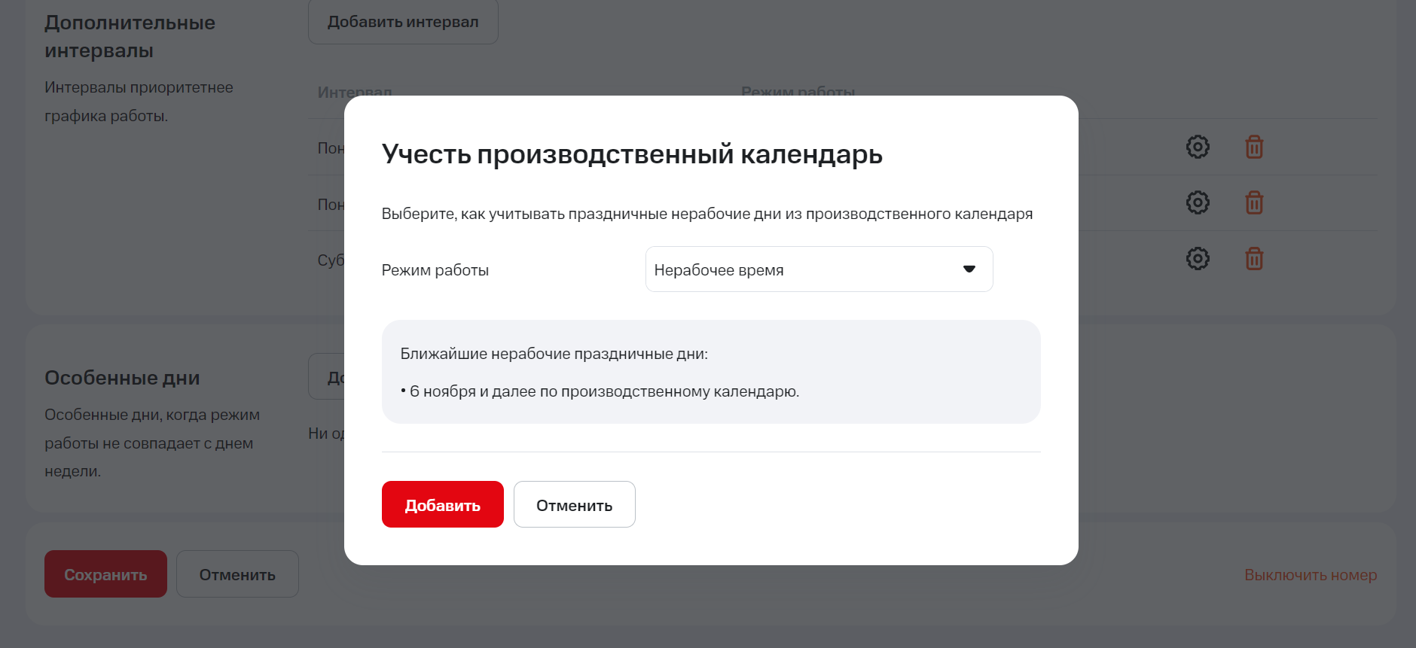The image size is (1416, 648).
Task: Click the gear icon in the second interval row
Action: [1198, 202]
